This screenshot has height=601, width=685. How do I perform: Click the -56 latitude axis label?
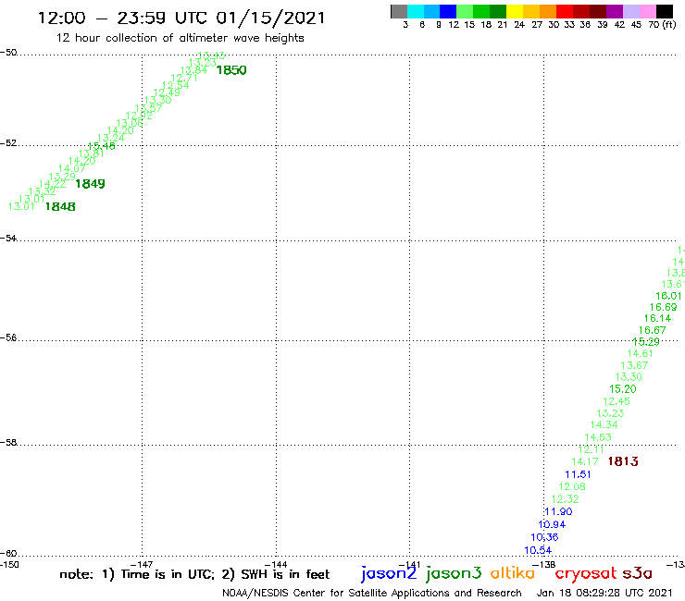[x=8, y=337]
